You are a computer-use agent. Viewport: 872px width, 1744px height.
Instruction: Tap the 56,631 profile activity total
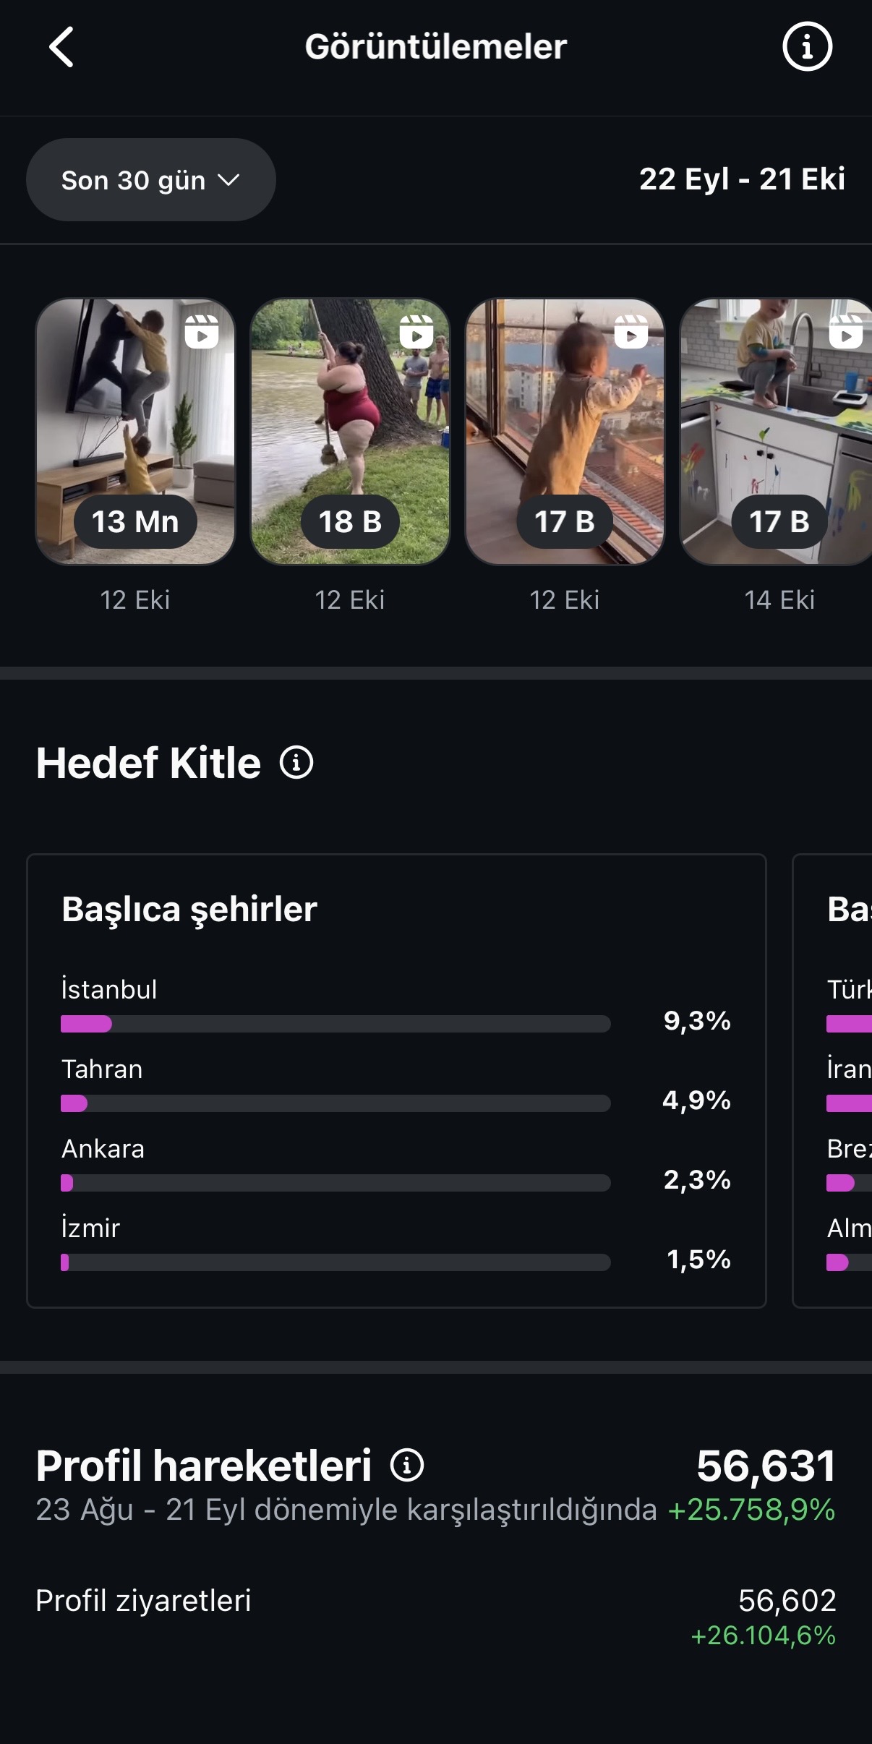766,1465
